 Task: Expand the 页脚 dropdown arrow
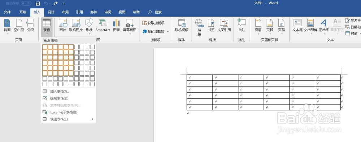click(270, 34)
